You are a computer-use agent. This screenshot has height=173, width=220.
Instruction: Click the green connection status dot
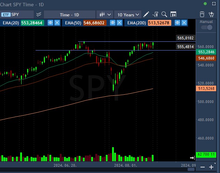coord(205,3)
